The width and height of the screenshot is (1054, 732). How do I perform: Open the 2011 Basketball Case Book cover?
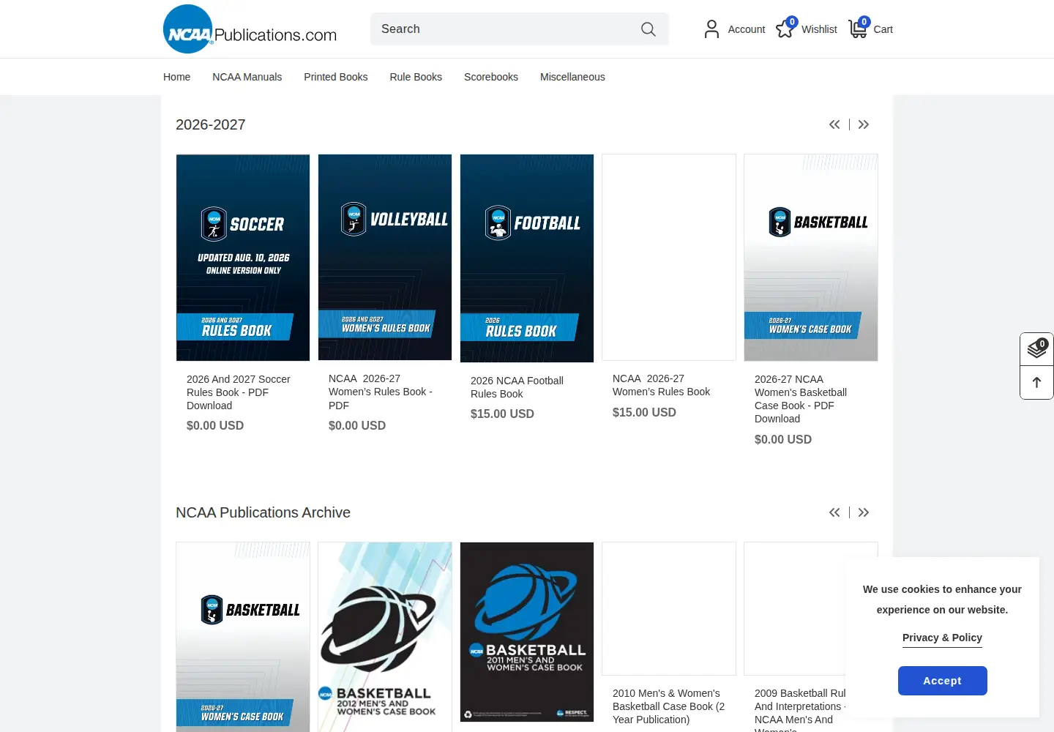[527, 632]
